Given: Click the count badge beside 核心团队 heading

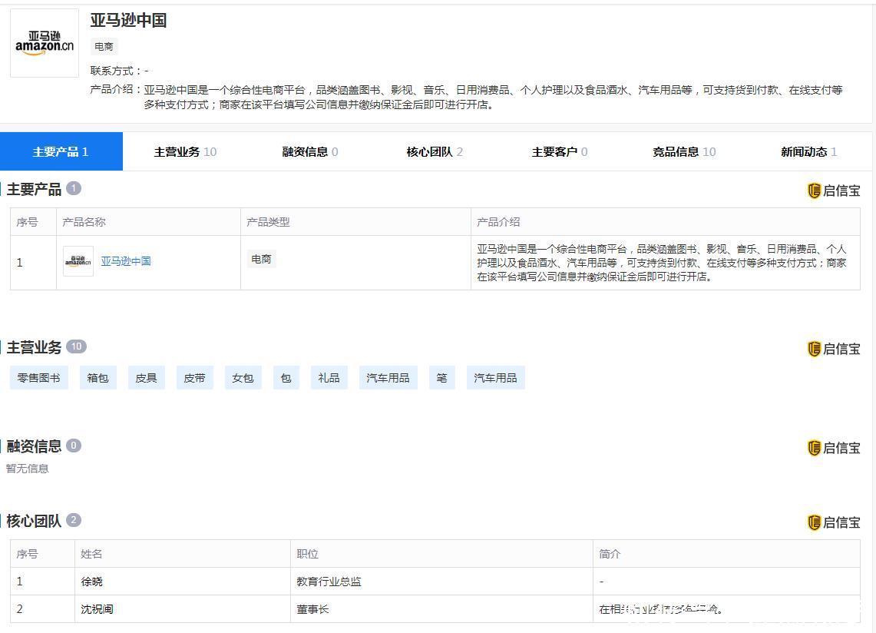Looking at the screenshot, I should 74,520.
